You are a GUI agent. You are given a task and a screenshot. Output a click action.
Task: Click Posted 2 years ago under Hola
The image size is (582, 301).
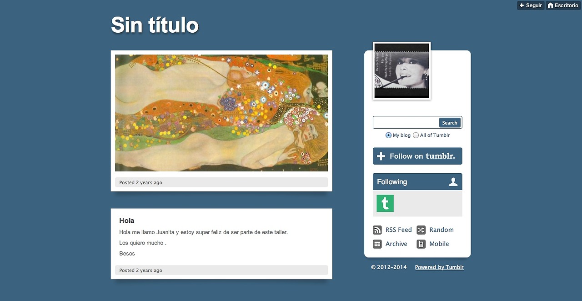coord(140,270)
